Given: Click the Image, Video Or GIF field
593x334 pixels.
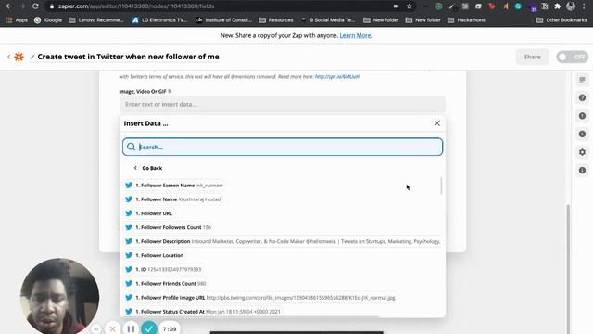Looking at the screenshot, I should point(283,104).
